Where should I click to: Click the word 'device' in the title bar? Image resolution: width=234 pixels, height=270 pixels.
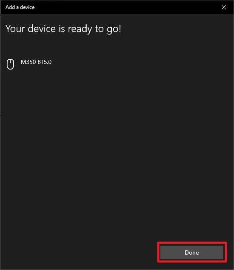click(27, 7)
